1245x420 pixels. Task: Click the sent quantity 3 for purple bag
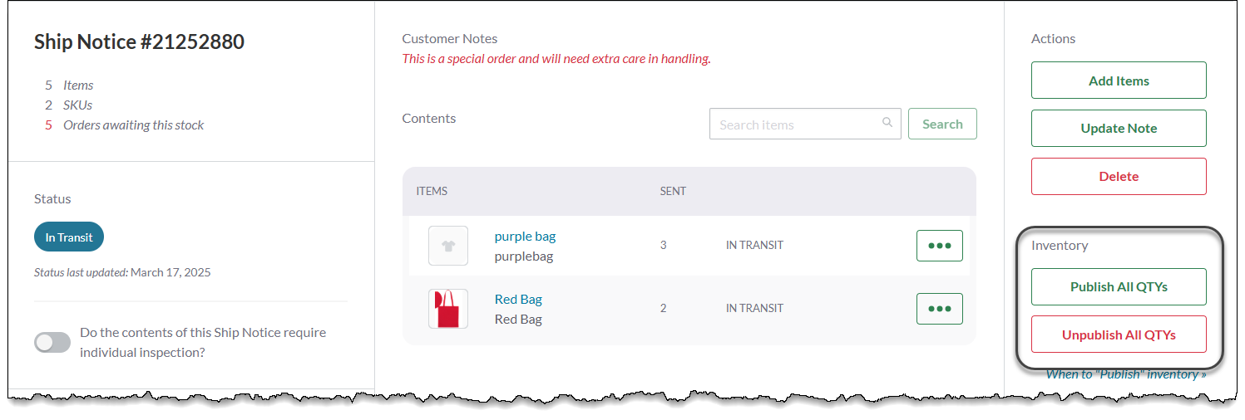[663, 246]
